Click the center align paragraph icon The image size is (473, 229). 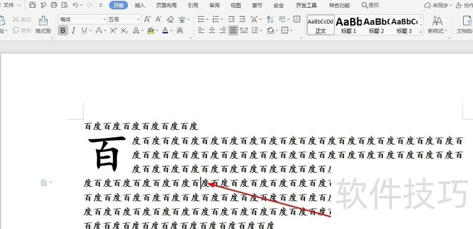click(212, 31)
